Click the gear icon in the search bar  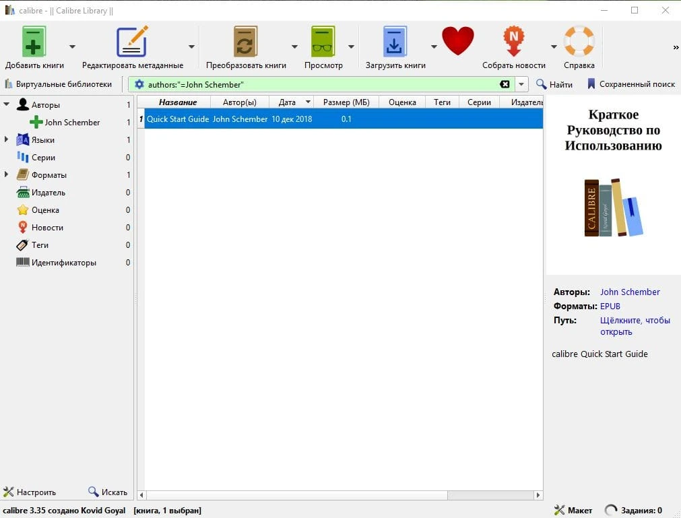139,84
